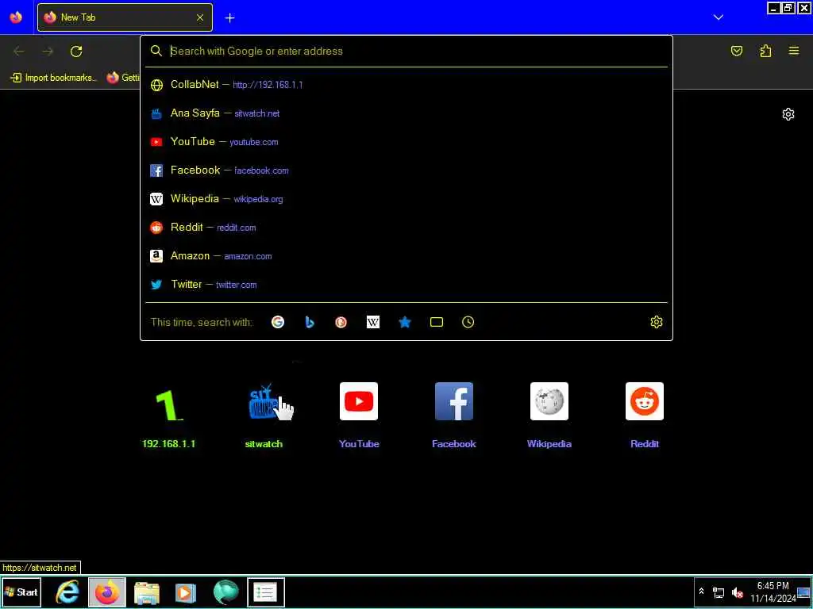The image size is (813, 609).
Task: Select Facebook facebook.com suggestion
Action: coord(406,170)
